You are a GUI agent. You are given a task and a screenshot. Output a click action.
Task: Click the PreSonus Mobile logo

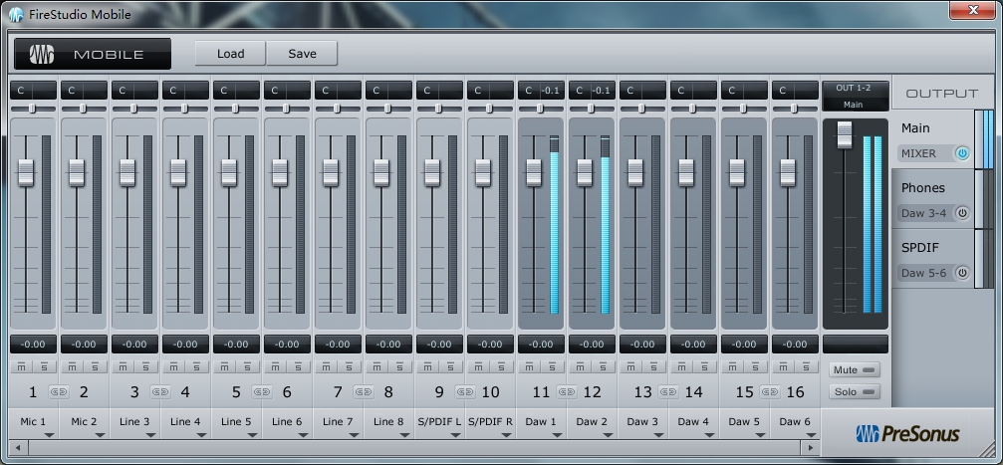tap(92, 54)
